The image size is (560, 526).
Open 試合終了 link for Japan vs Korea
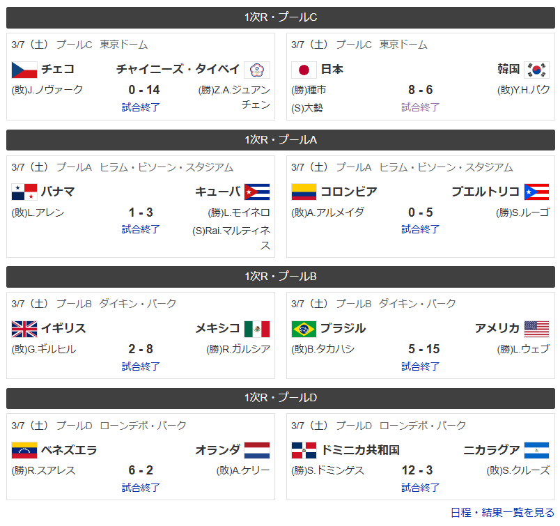click(x=420, y=107)
